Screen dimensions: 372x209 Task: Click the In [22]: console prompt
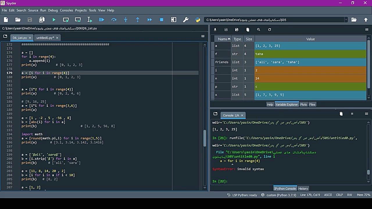tap(220, 181)
